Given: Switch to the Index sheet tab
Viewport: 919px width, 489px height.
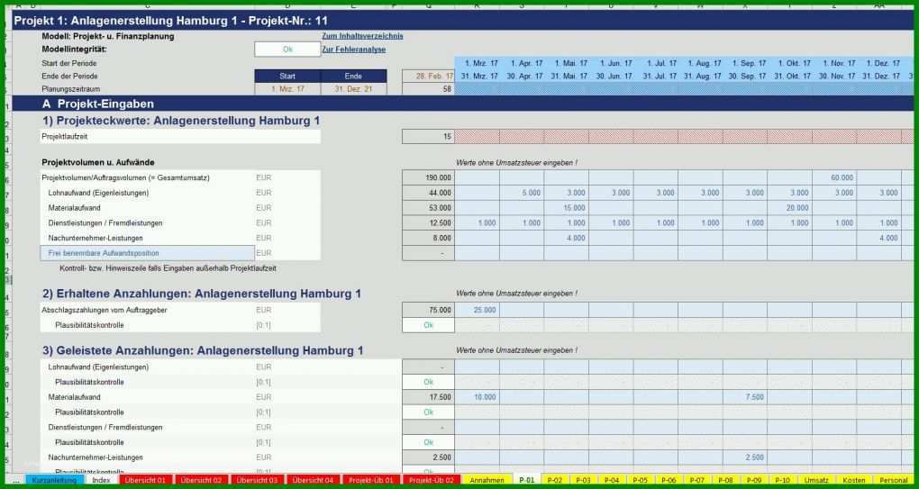Looking at the screenshot, I should [102, 480].
